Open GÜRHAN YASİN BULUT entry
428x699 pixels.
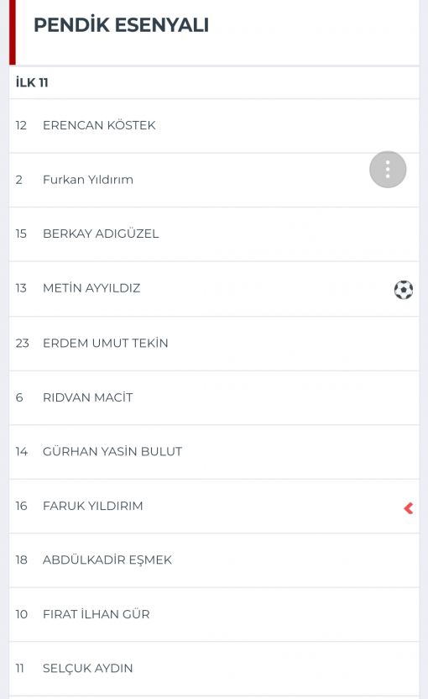[214, 452]
